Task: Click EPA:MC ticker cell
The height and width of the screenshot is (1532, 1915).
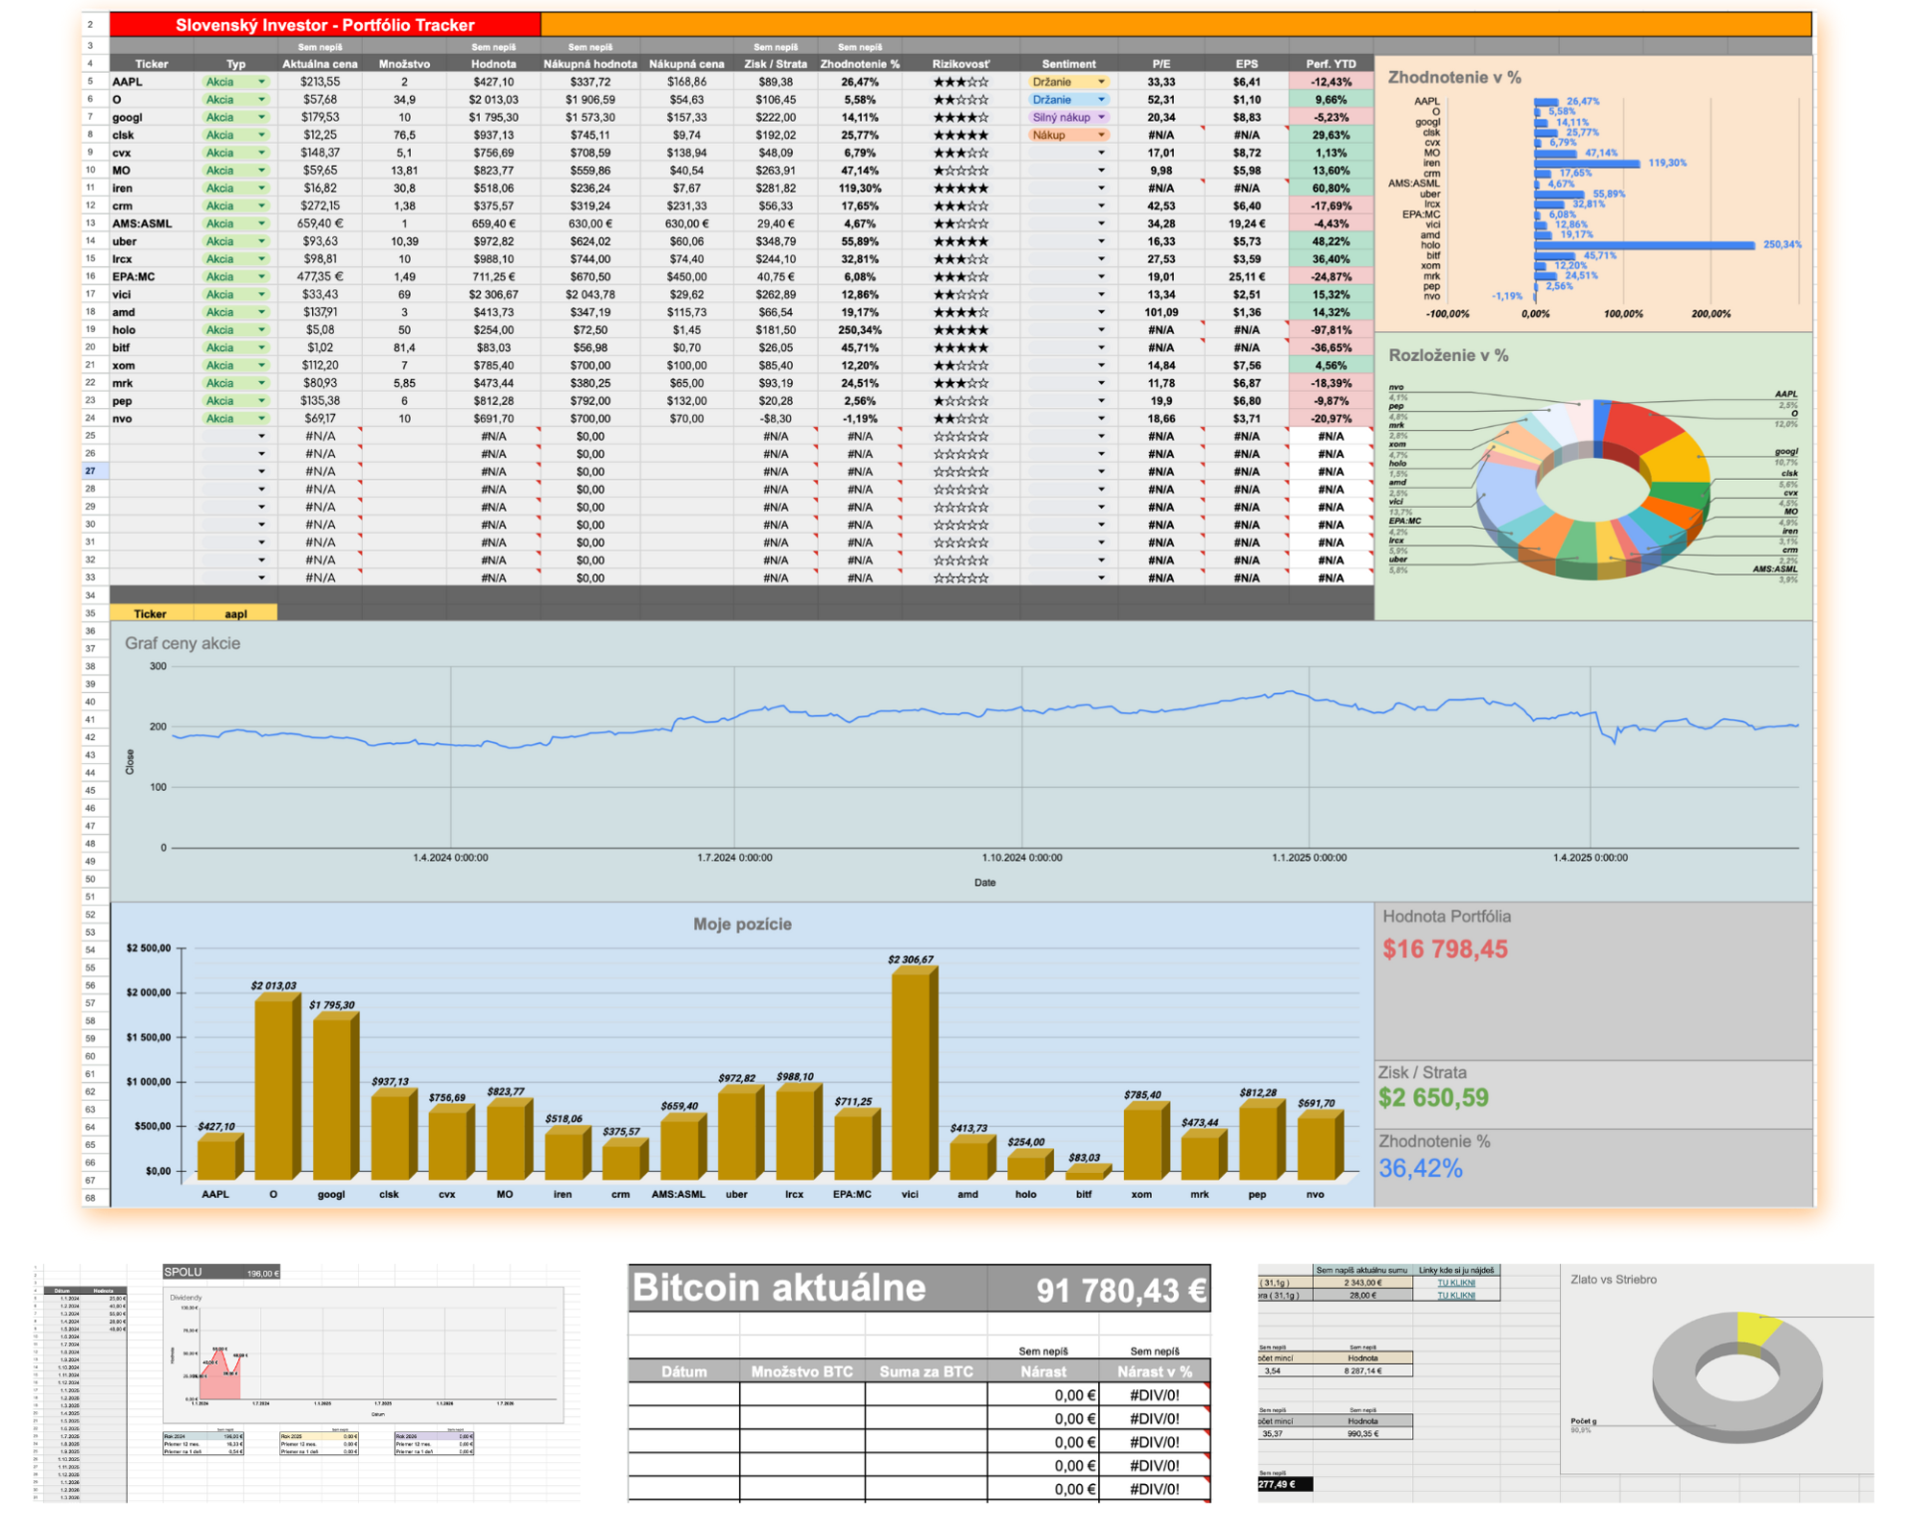Action: pos(152,277)
